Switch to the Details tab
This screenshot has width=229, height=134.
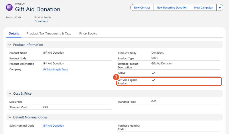[14, 33]
